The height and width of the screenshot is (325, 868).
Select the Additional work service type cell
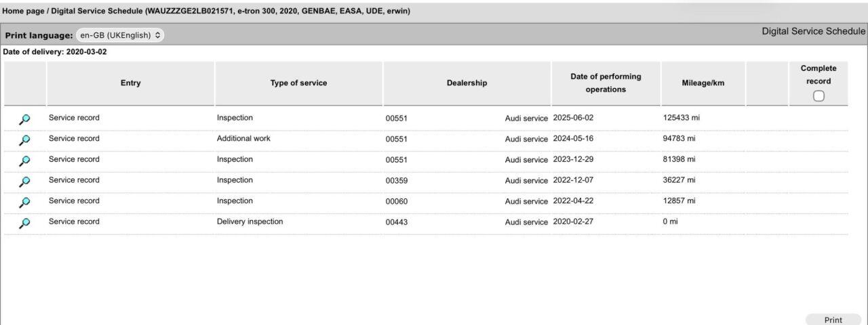pyautogui.click(x=243, y=138)
